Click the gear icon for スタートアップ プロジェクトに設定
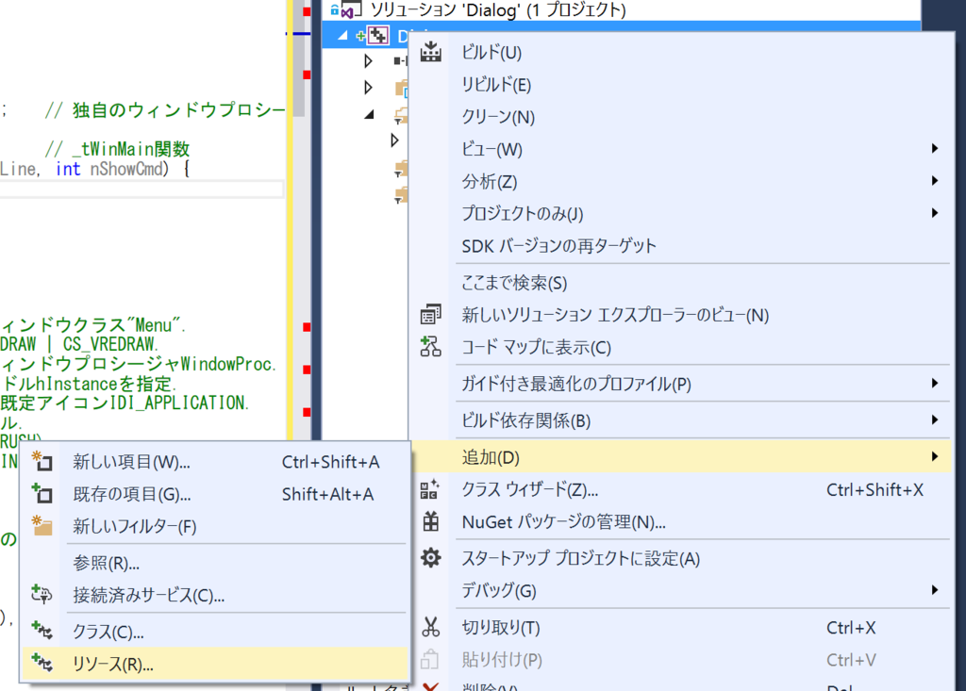This screenshot has width=966, height=691. tap(430, 557)
